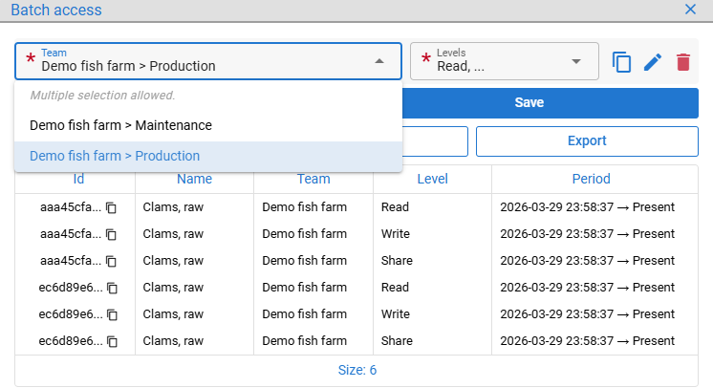Open the Levels dropdown
This screenshot has width=713, height=388.
576,61
